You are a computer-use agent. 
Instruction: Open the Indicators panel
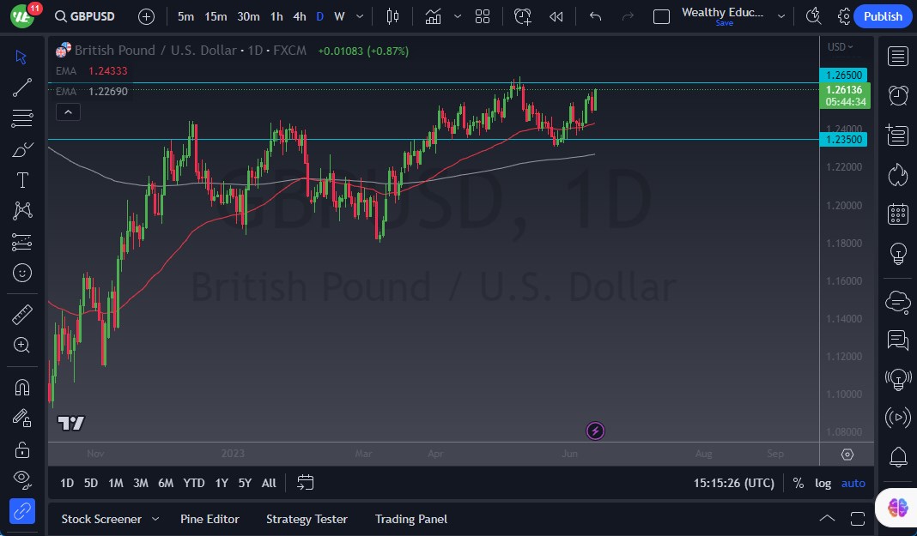pyautogui.click(x=434, y=16)
